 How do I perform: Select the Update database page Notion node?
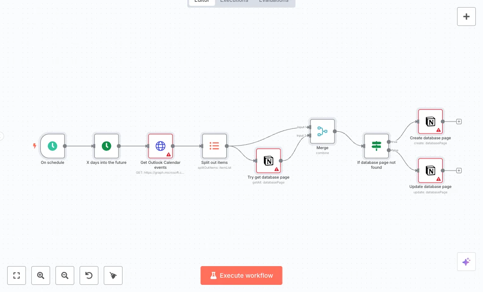click(x=430, y=171)
